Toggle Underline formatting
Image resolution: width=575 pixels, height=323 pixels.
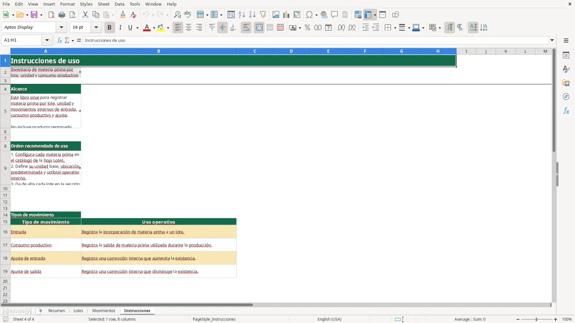[130, 28]
